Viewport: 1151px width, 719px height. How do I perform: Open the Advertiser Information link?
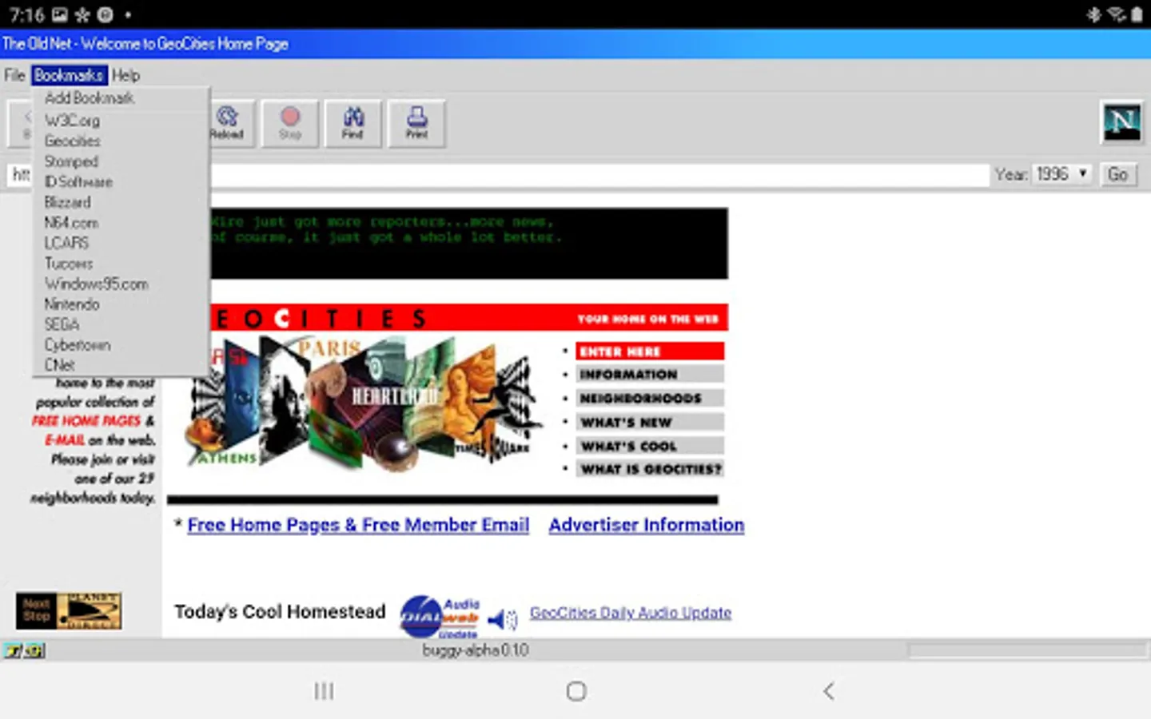(x=647, y=525)
